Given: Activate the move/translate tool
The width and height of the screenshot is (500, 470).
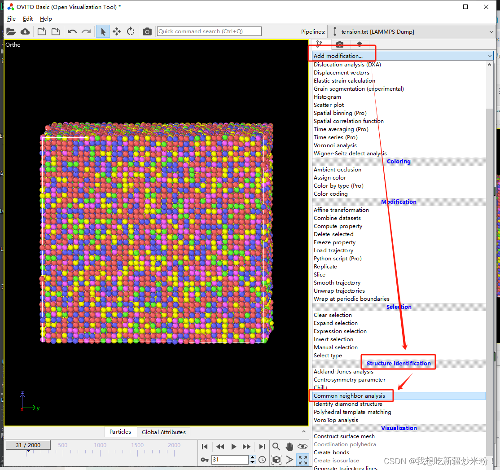Looking at the screenshot, I should pos(117,31).
